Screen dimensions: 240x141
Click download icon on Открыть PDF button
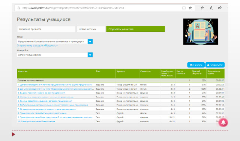pos(208,65)
